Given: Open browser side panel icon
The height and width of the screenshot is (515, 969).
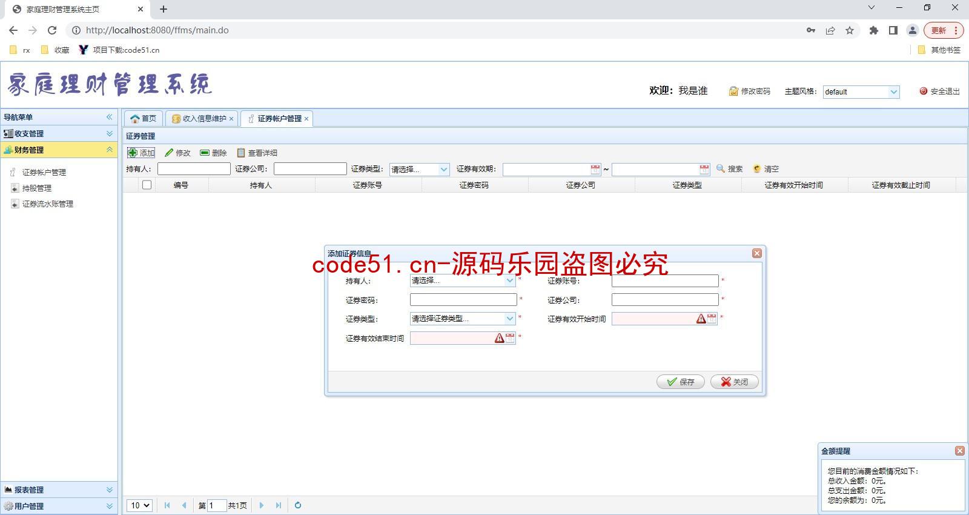Looking at the screenshot, I should click(x=893, y=30).
